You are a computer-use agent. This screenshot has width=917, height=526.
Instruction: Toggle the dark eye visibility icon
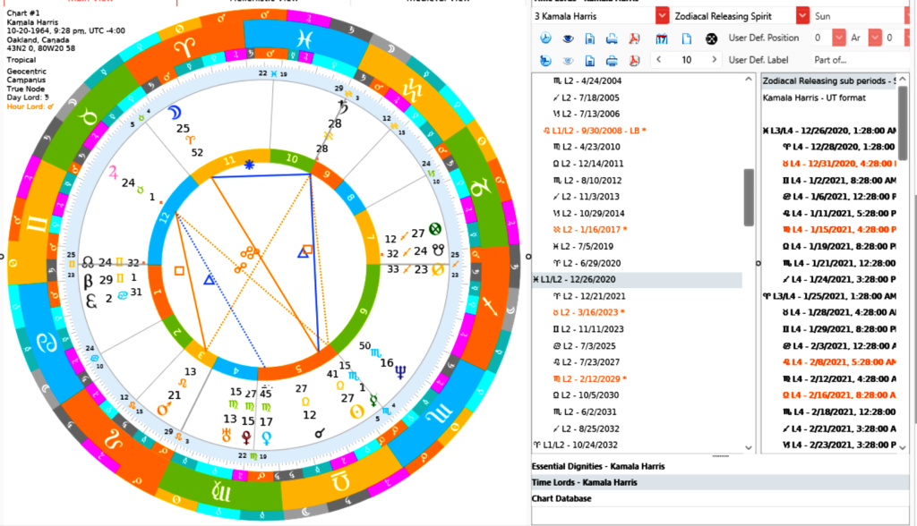[567, 38]
